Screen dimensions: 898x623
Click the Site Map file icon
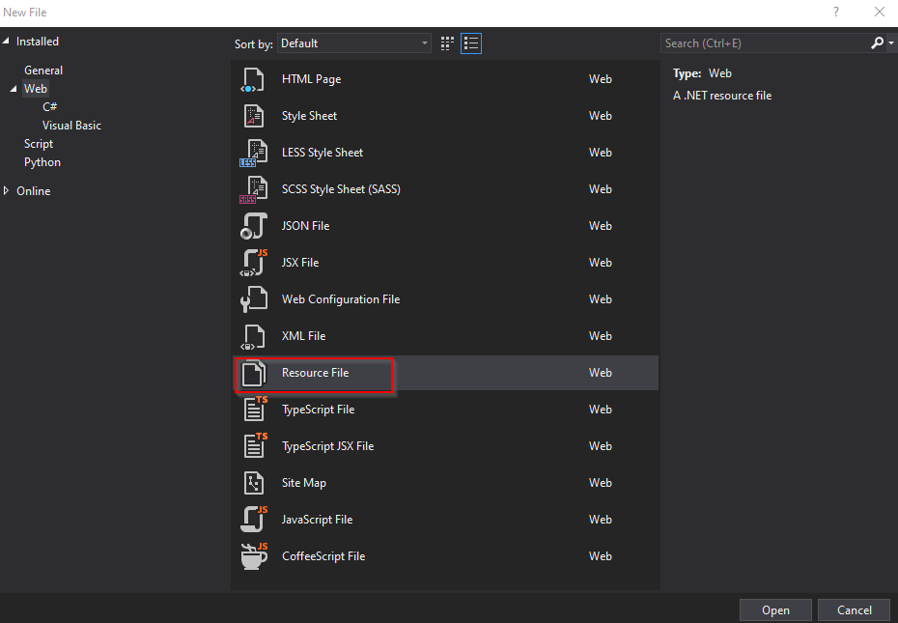click(x=253, y=483)
